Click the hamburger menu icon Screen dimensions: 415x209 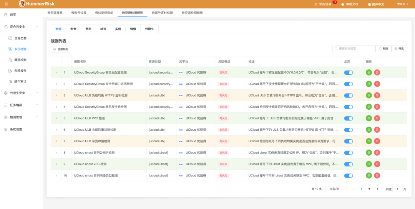click(x=7, y=4)
